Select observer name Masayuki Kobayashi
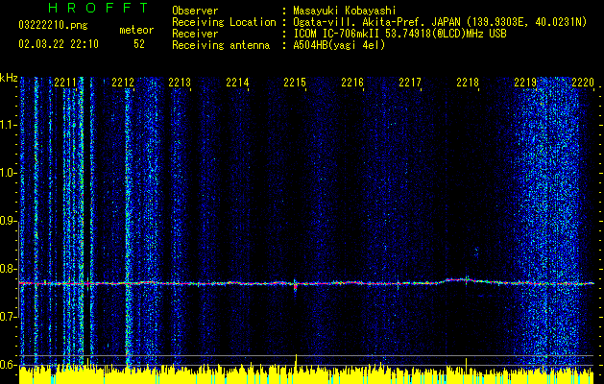 344,11
